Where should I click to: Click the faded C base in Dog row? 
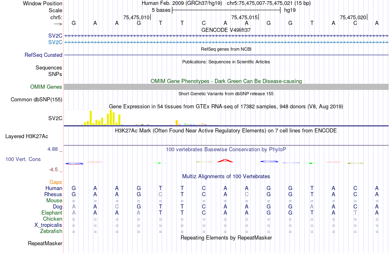[117, 206]
